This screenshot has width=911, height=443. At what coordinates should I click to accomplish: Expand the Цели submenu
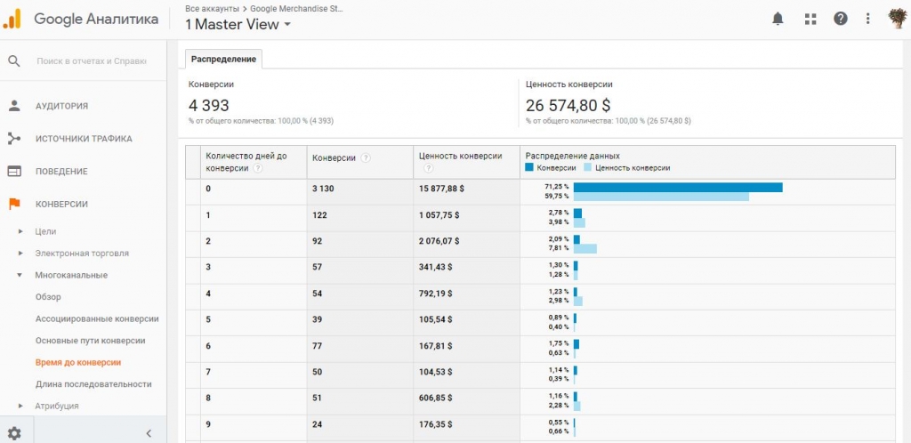click(x=21, y=231)
